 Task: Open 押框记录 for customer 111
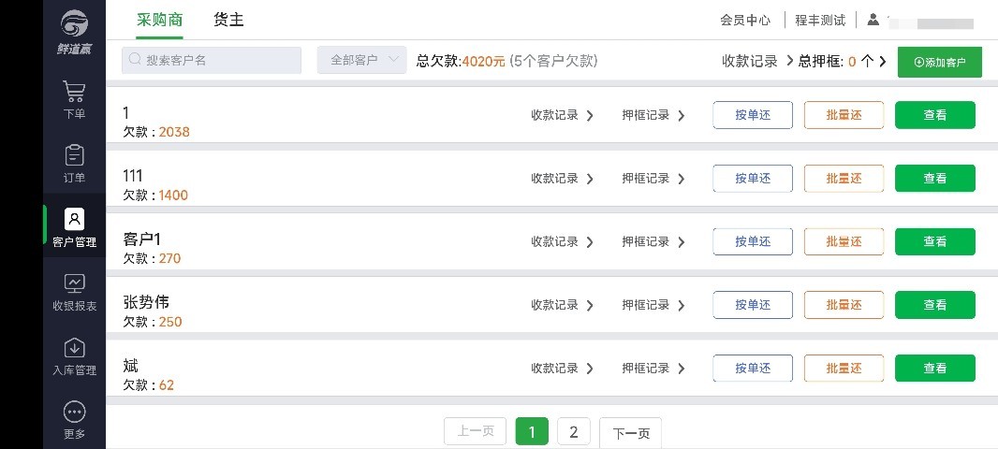653,179
